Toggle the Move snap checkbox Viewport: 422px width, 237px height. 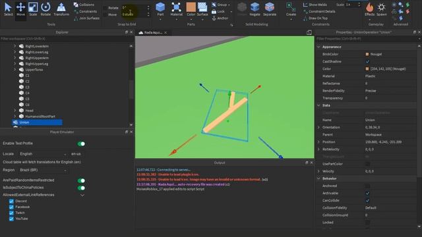coord(105,14)
